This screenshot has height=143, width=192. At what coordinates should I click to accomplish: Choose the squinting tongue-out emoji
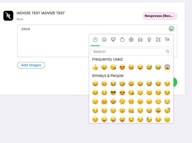122,119
